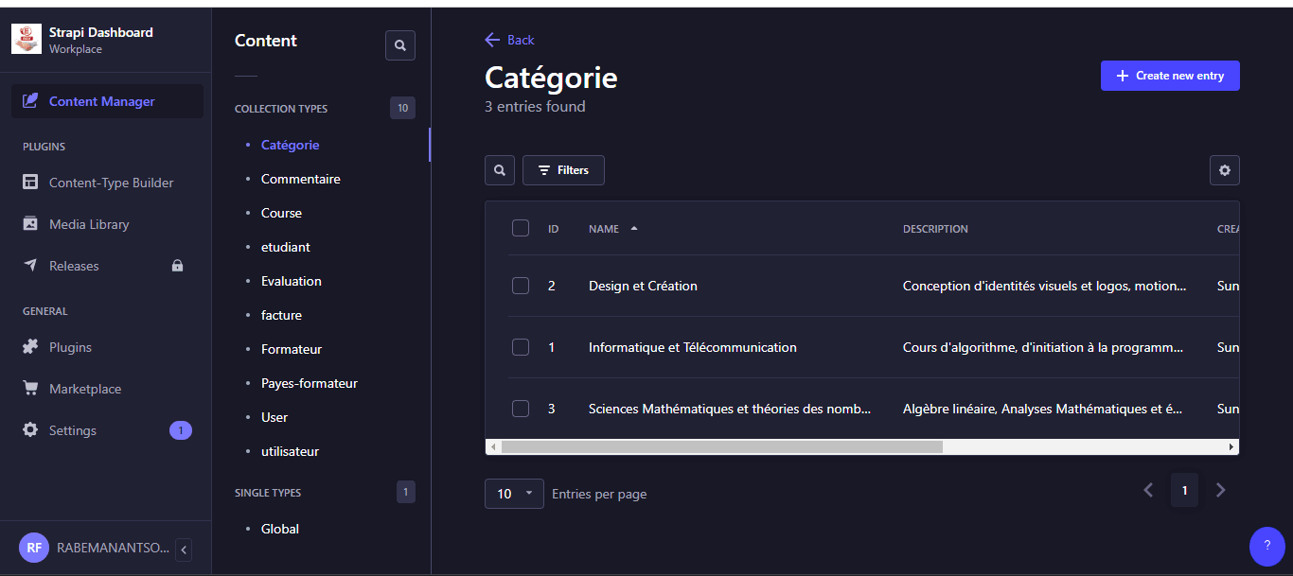This screenshot has height=576, width=1293.
Task: Go back using the Back link
Action: point(509,40)
